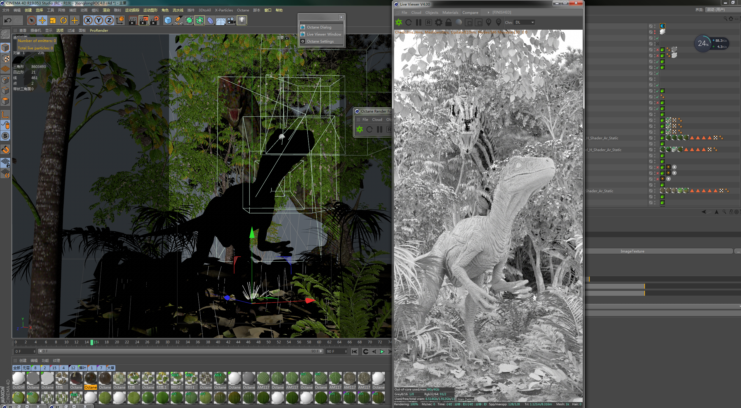741x408 pixels.
Task: Click the camera object icon in toolbar
Action: point(231,21)
